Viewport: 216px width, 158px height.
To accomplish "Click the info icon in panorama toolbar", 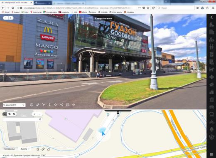I will [32, 105].
